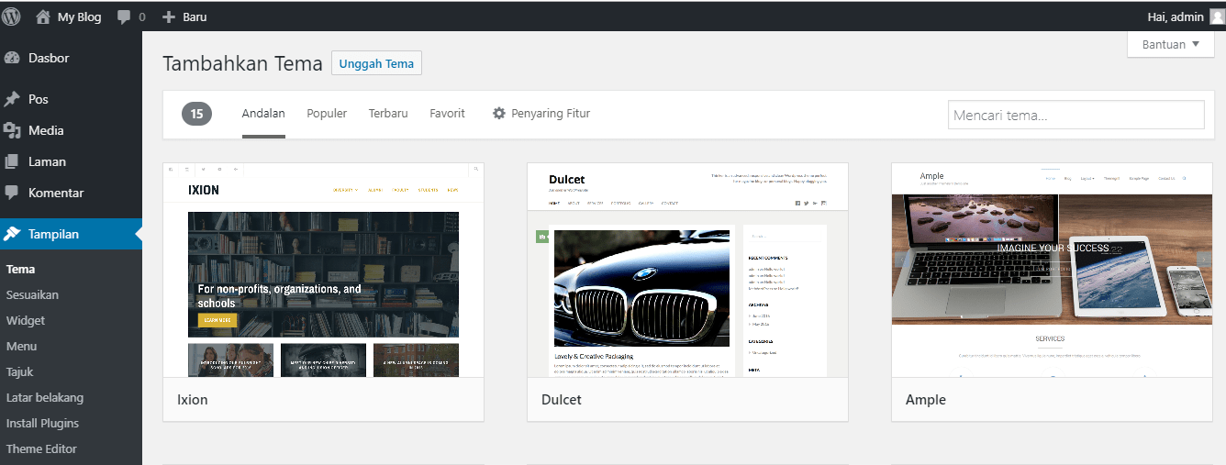Viewport: 1226px width, 465px height.
Task: Click the Dasbor gauge icon
Action: pos(12,58)
